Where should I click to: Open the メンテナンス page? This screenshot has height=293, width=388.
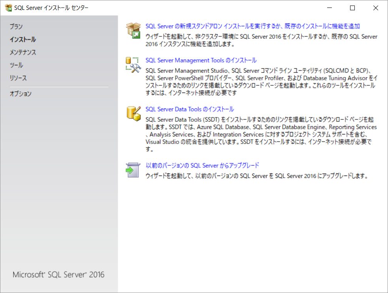tap(23, 52)
